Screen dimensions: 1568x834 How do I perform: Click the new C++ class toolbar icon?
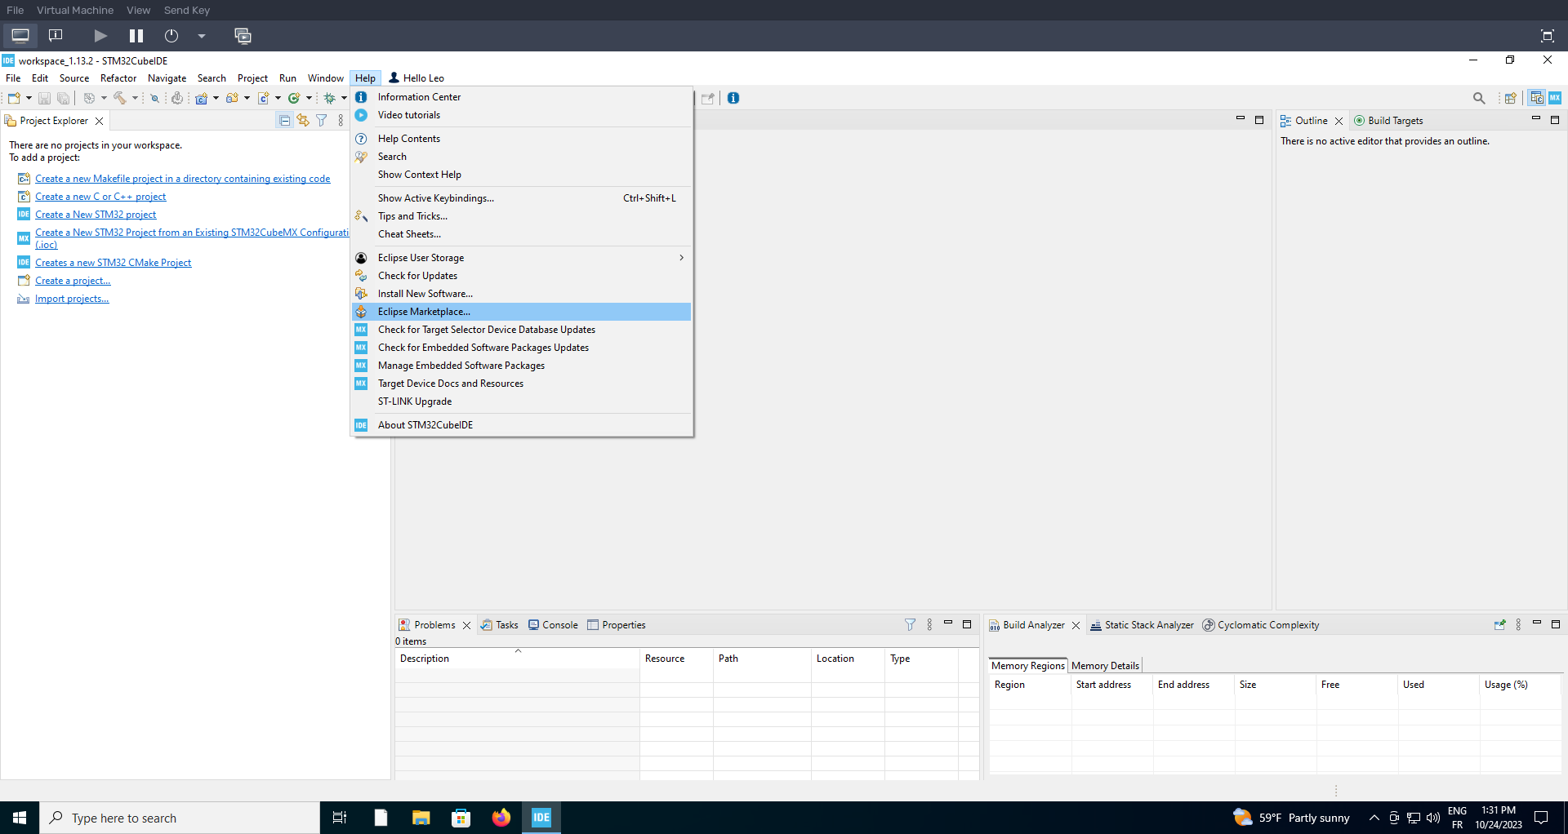tap(294, 98)
